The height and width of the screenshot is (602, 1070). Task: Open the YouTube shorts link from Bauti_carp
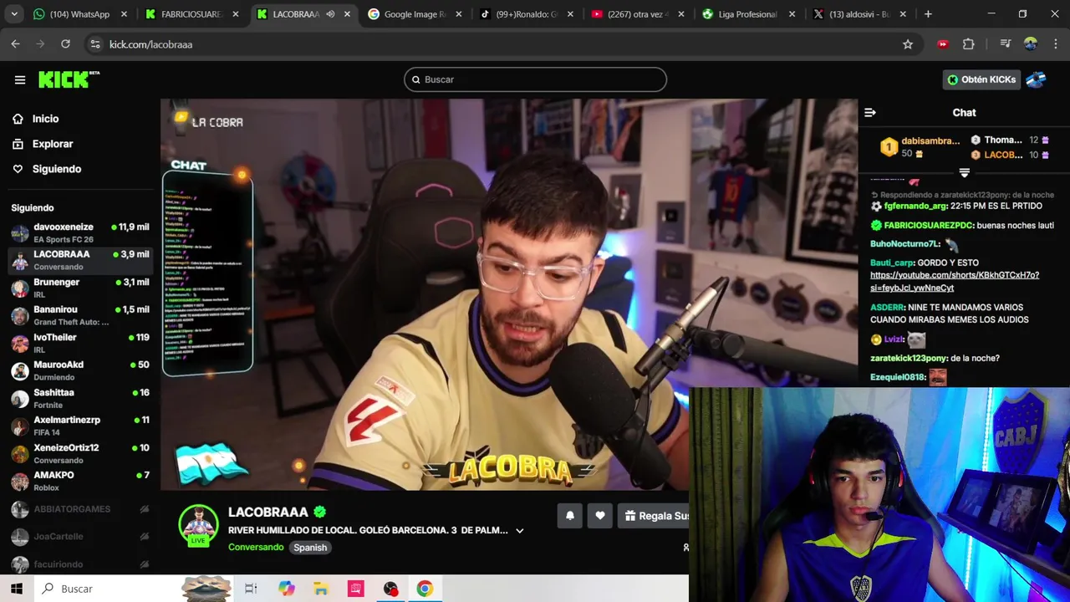pyautogui.click(x=955, y=281)
